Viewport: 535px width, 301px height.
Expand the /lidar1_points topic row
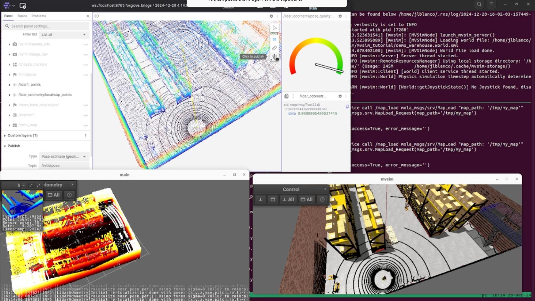pyautogui.click(x=9, y=85)
